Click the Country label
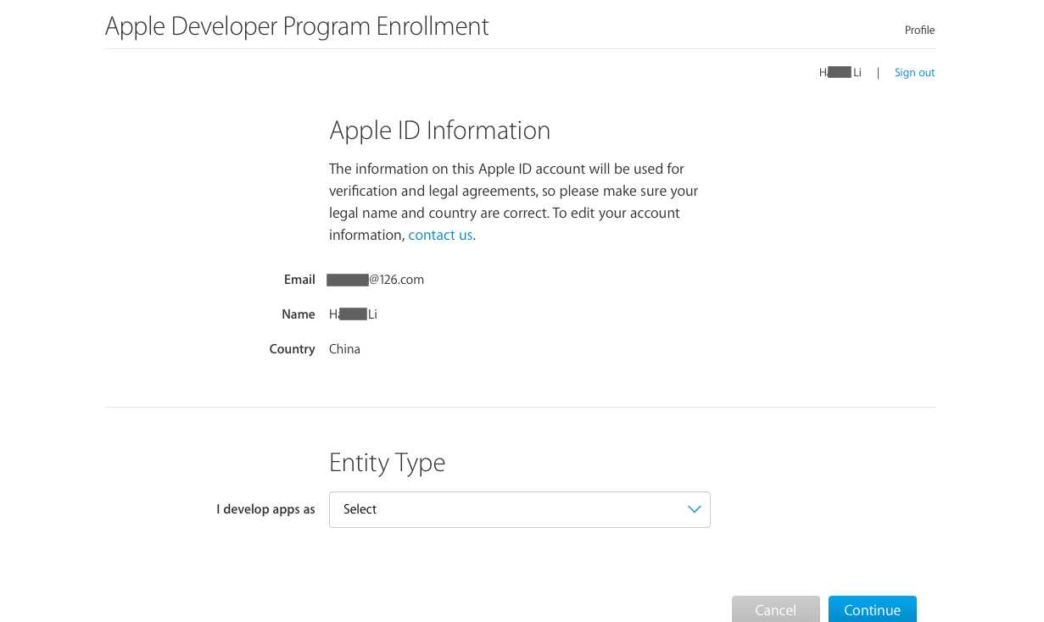Image resolution: width=1044 pixels, height=622 pixels. [x=292, y=349]
